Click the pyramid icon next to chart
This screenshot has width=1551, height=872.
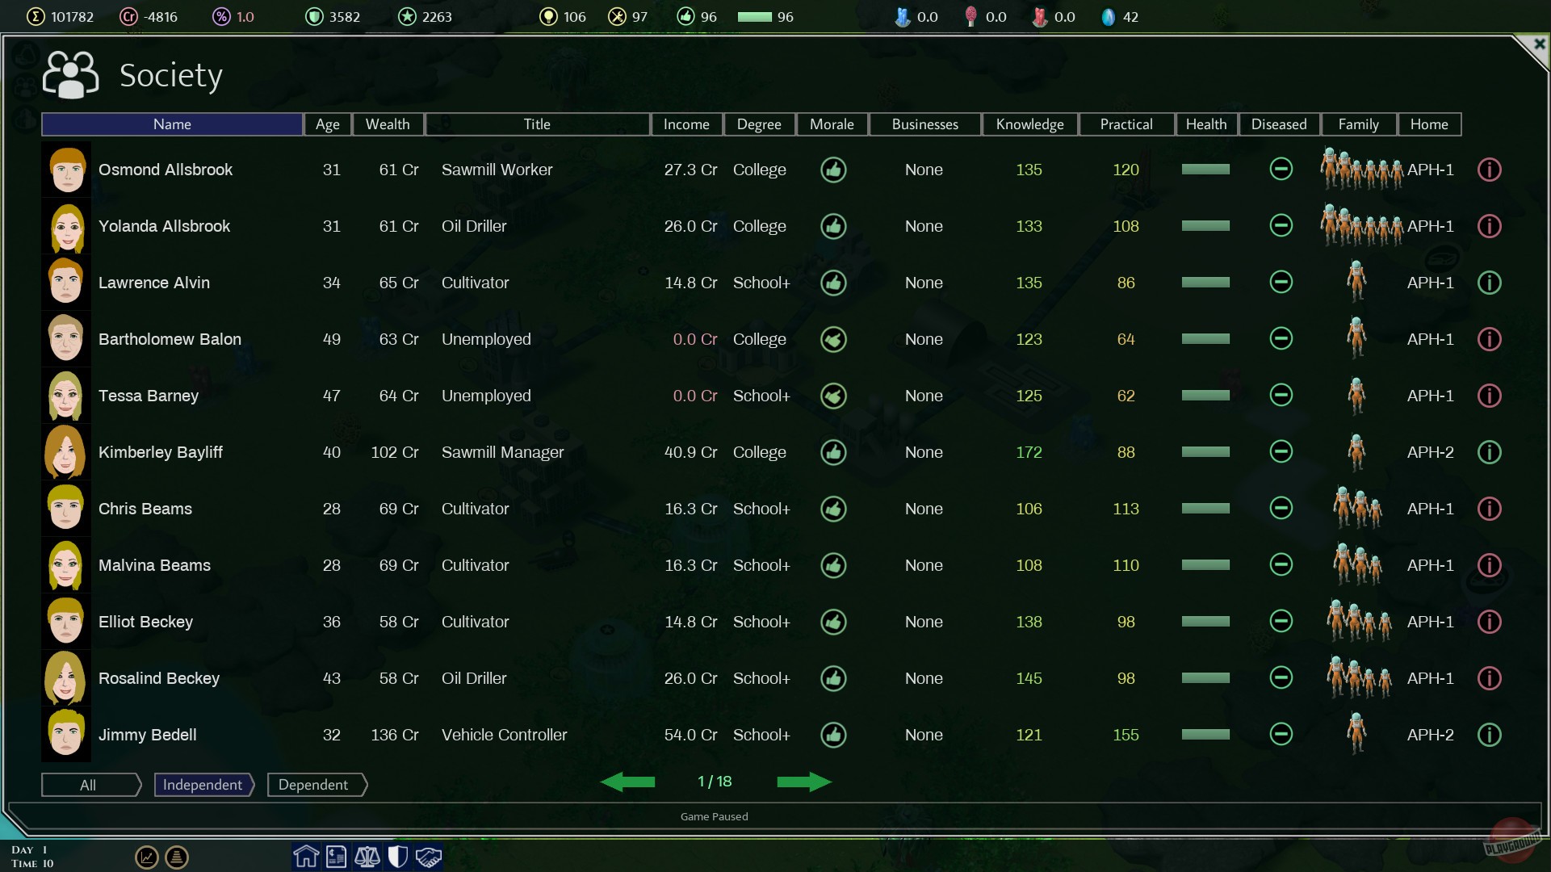click(x=177, y=857)
